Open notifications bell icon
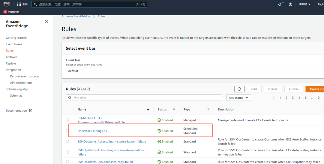The image size is (324, 164). (280, 4)
